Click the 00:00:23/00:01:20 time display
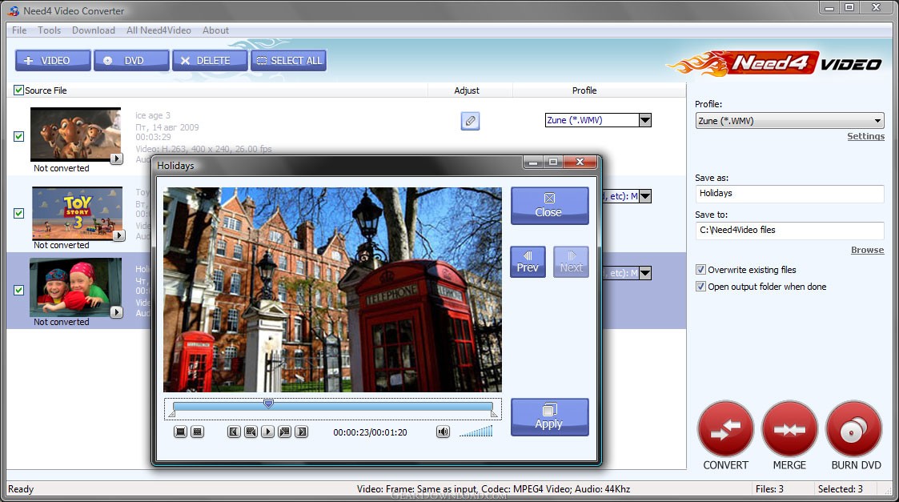The width and height of the screenshot is (899, 502). 371,432
